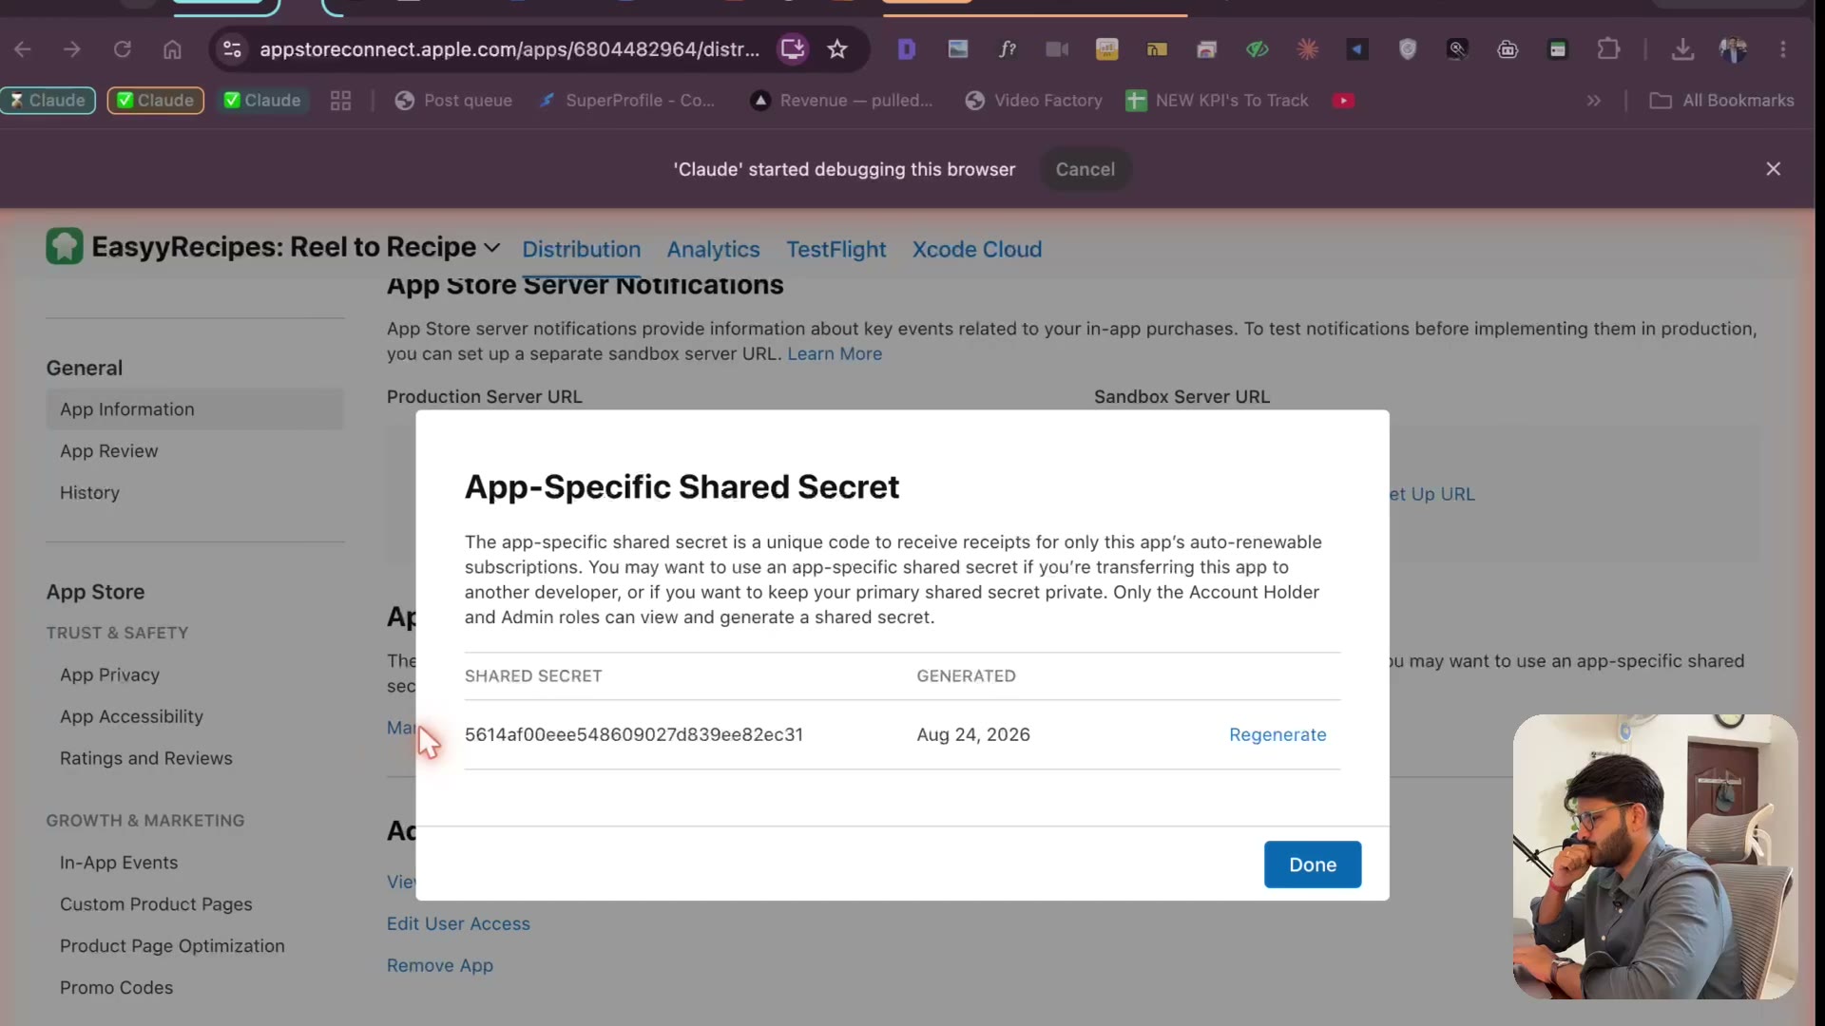The height and width of the screenshot is (1026, 1825).
Task: Open the purple D extension
Action: pos(907,49)
